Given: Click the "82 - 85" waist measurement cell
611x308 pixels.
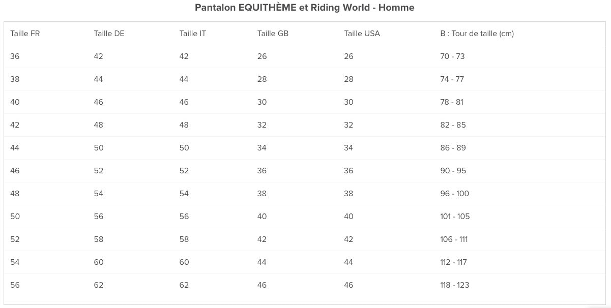Looking at the screenshot, I should click(x=453, y=125).
